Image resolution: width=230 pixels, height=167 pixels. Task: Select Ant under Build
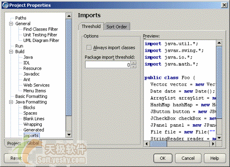[27, 80]
